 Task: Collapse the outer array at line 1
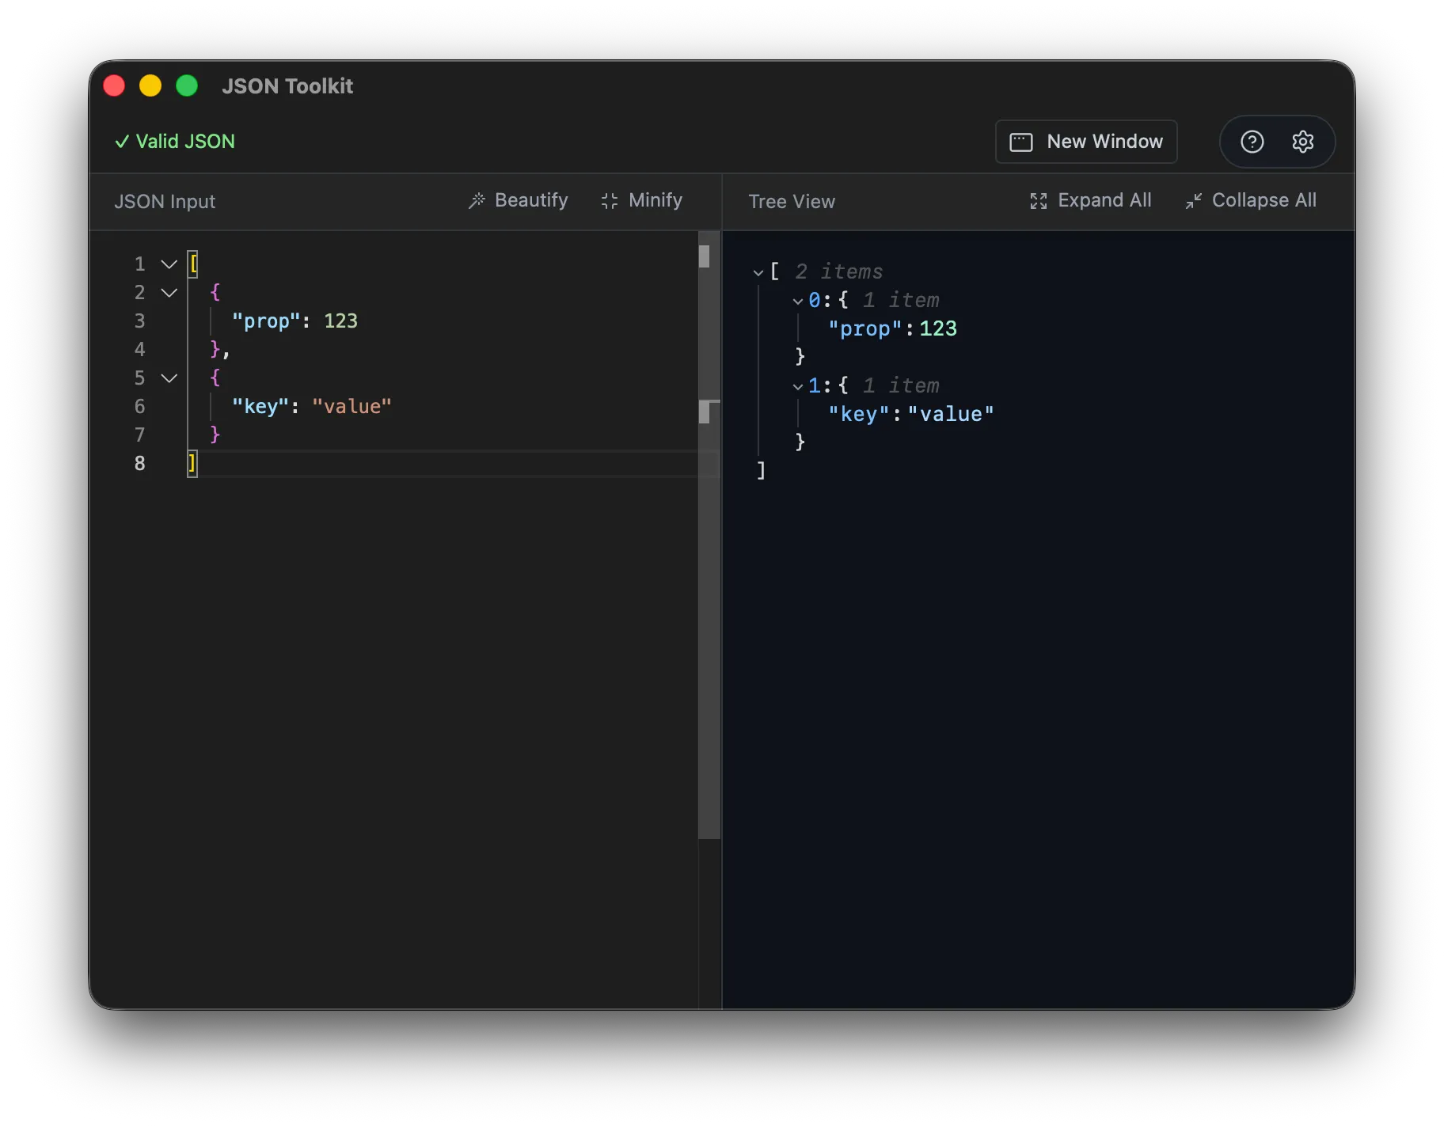coord(169,264)
